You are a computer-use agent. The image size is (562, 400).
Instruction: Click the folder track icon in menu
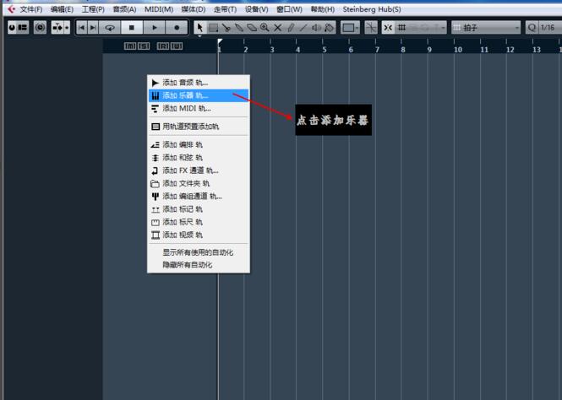click(155, 183)
